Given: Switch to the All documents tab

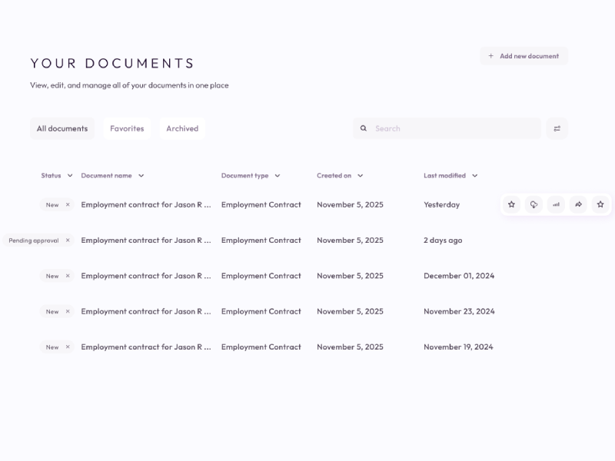Looking at the screenshot, I should (x=62, y=128).
